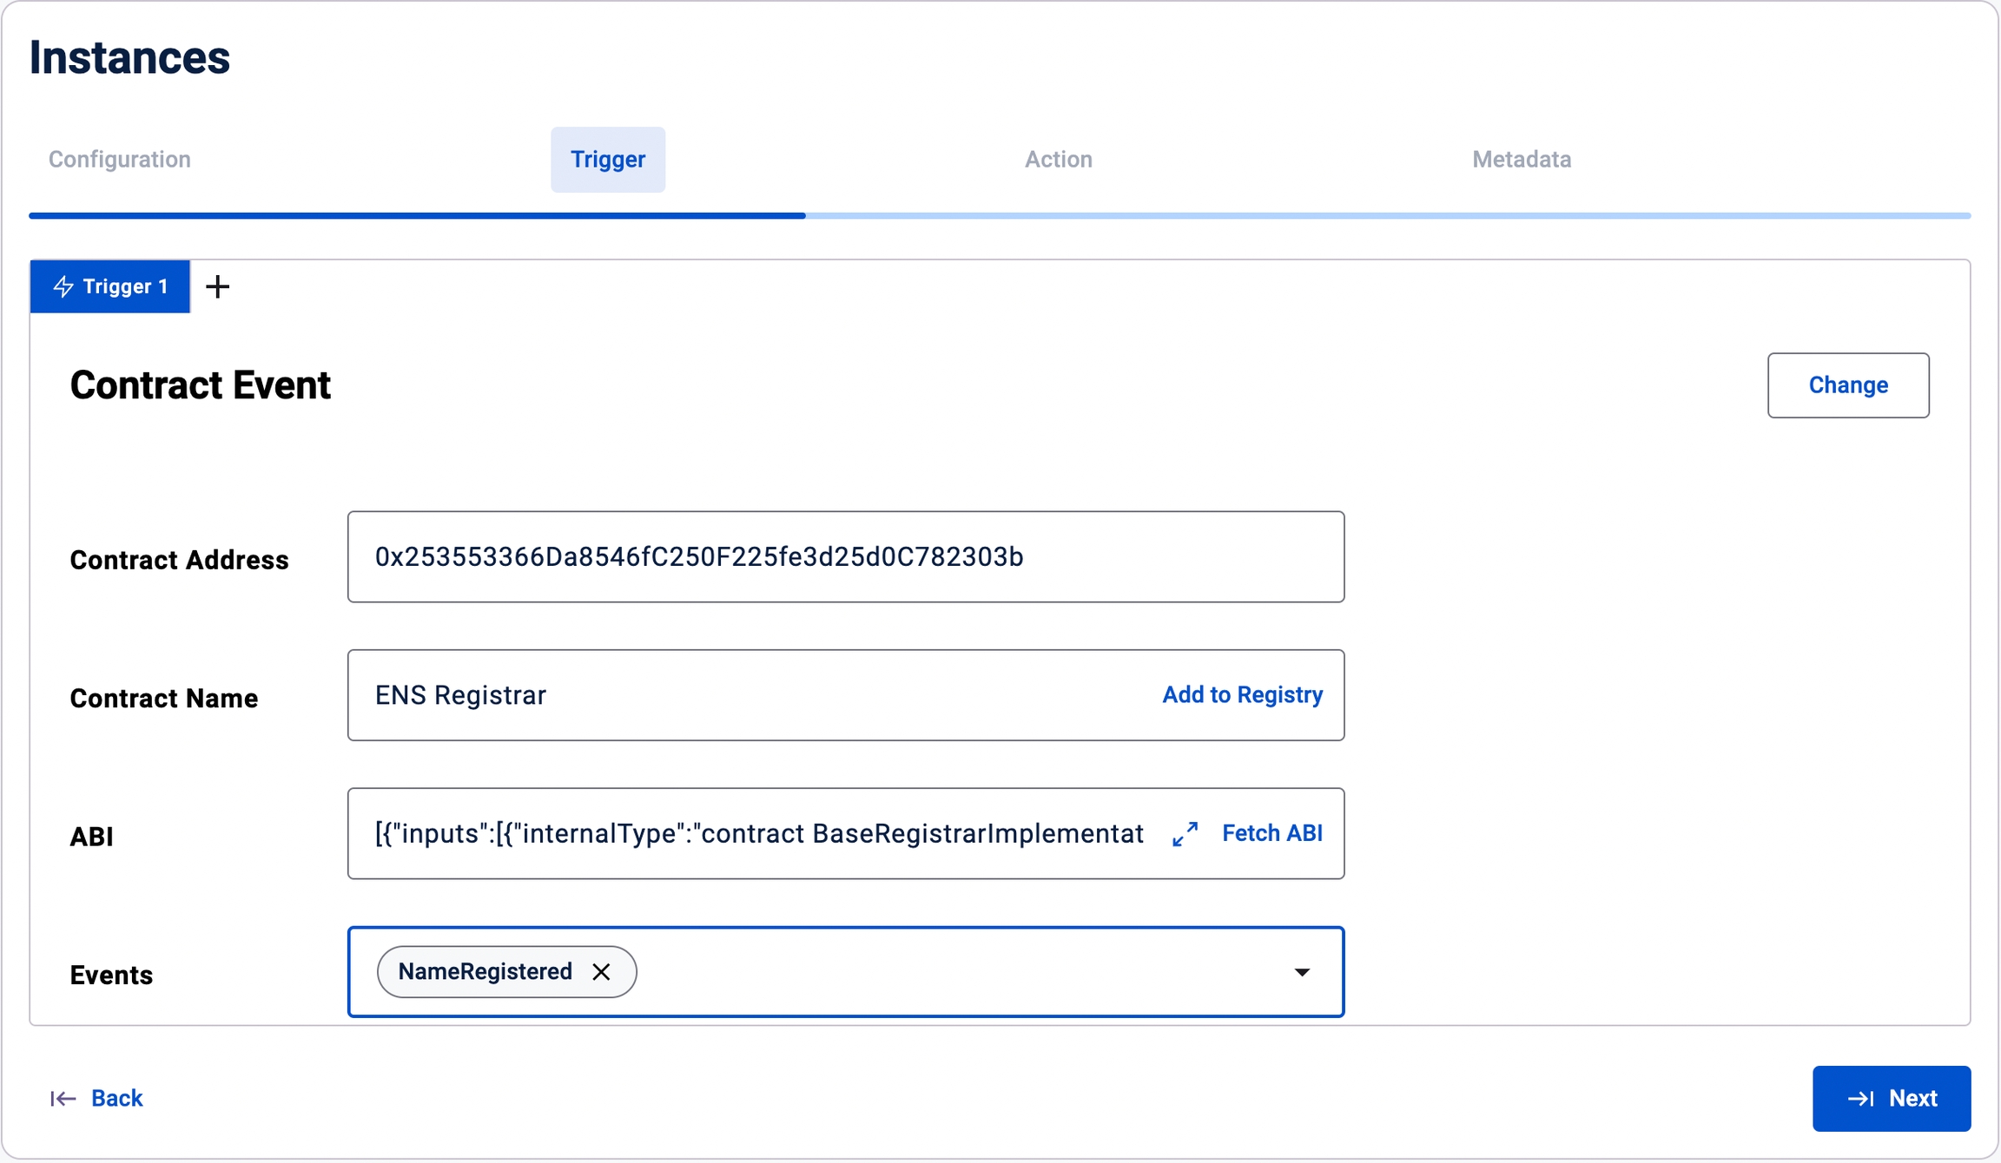Click the ABI expand arrows icon

tap(1185, 834)
